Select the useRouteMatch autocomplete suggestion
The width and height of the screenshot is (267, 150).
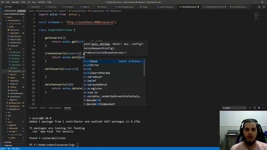113,85
